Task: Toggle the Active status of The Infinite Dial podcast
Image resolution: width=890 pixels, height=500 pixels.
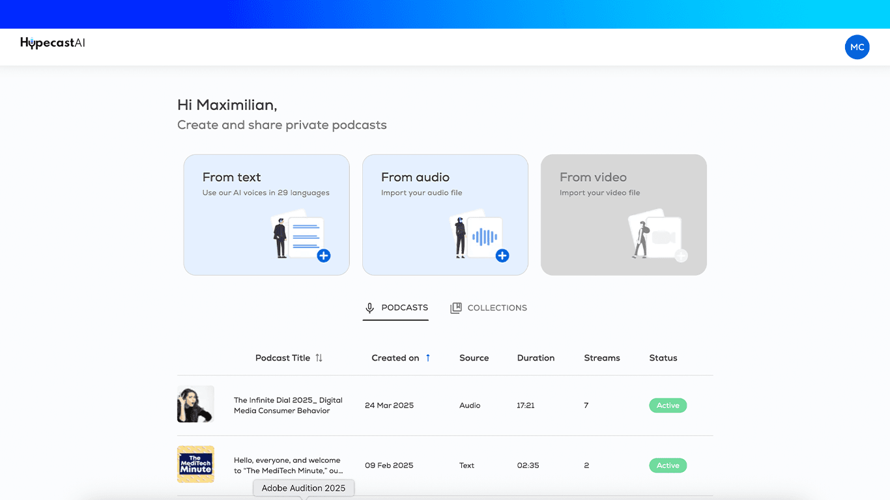Action: (x=668, y=405)
